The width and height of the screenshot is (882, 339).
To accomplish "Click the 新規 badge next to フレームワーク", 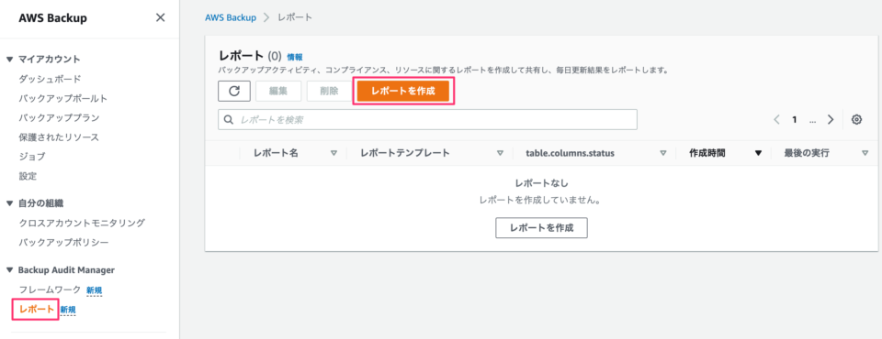I will click(x=94, y=290).
